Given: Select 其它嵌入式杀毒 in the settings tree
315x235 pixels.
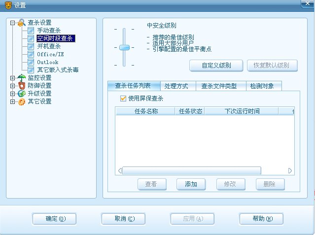Looking at the screenshot, I should (58, 70).
